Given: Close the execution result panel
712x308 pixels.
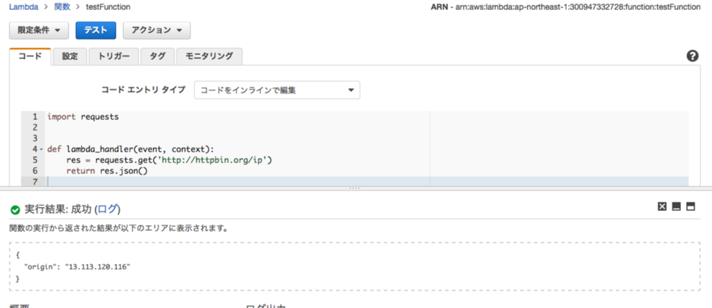Looking at the screenshot, I should pos(662,207).
